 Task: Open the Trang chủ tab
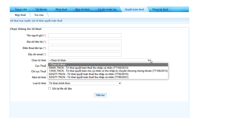[21, 9]
